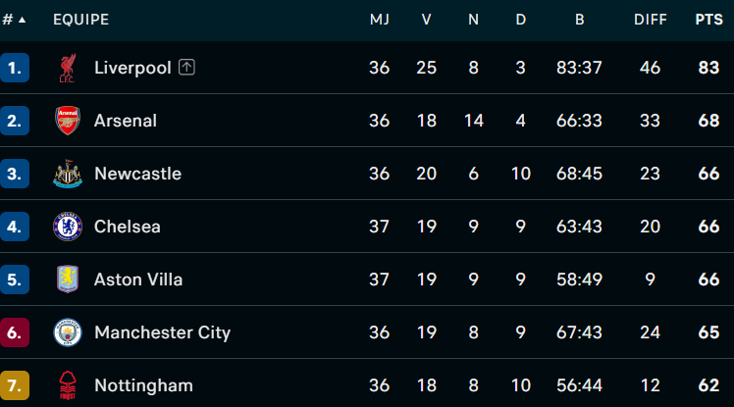
Task: Click the promotion arrow icon beside Liverpool
Action: click(x=187, y=68)
